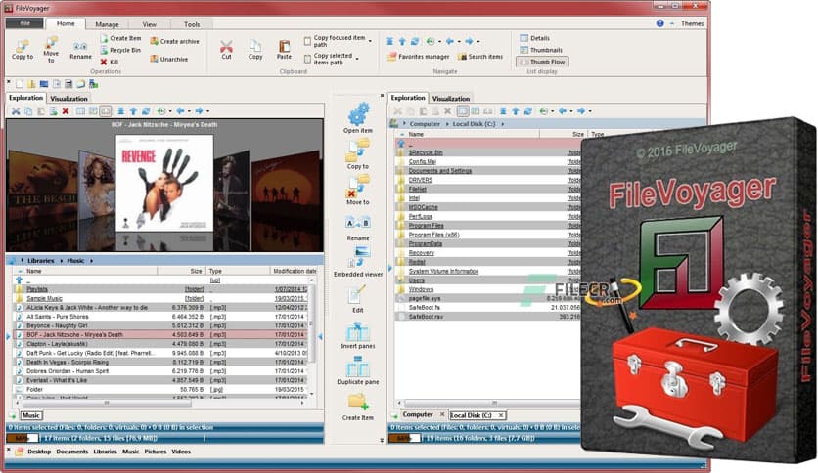Image resolution: width=818 pixels, height=473 pixels.
Task: Select the Program Files (x86) folder
Action: click(433, 235)
